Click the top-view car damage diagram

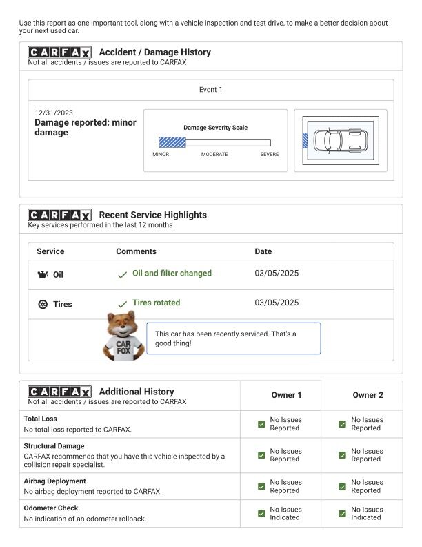340,140
